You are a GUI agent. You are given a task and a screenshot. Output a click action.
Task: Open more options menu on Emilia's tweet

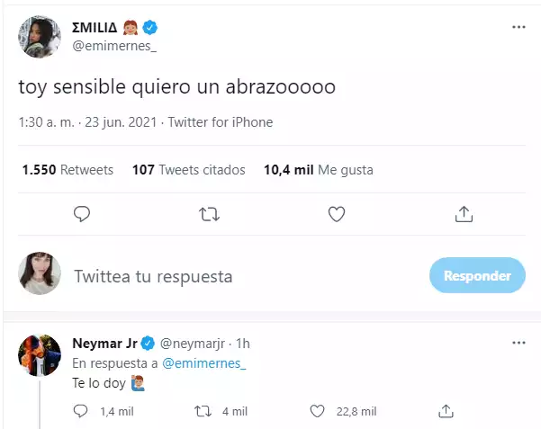point(518,28)
